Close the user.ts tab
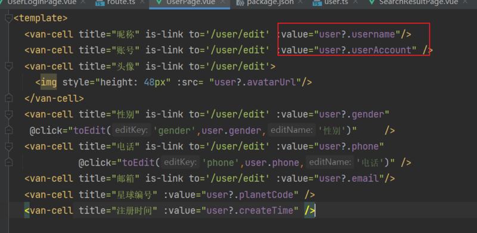 355,2
